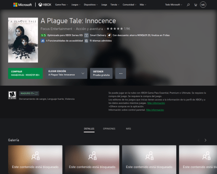Open Más información link on parental controls
217x174 pixels.
155,110
